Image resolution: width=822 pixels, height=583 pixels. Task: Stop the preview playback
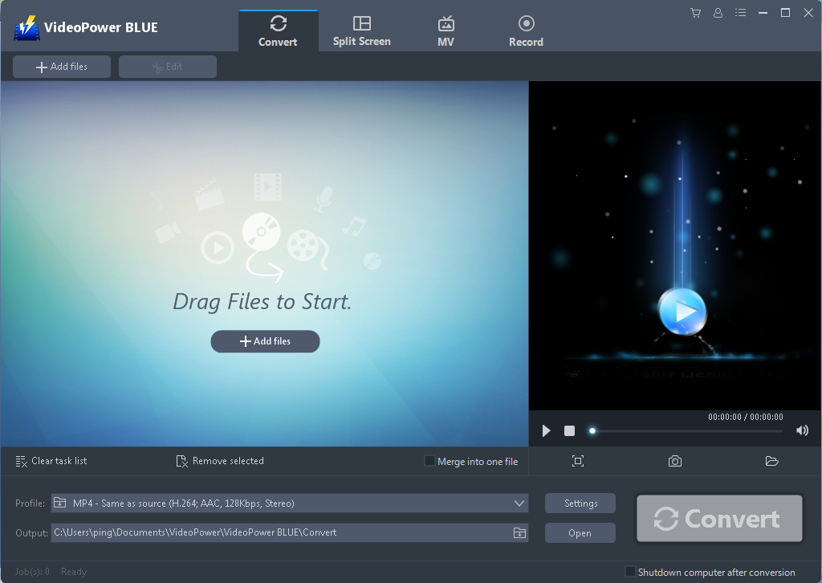click(x=569, y=431)
